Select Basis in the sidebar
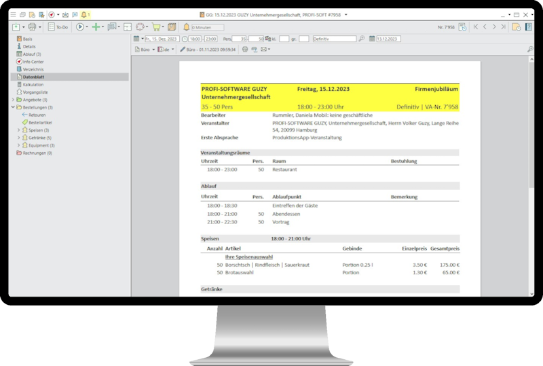543x366 pixels. [24, 39]
